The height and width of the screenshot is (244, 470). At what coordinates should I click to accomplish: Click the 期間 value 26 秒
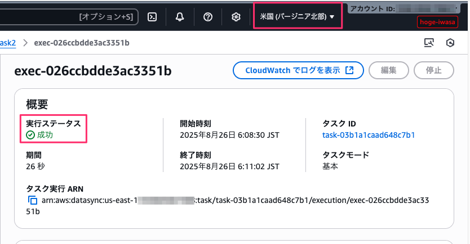[36, 166]
